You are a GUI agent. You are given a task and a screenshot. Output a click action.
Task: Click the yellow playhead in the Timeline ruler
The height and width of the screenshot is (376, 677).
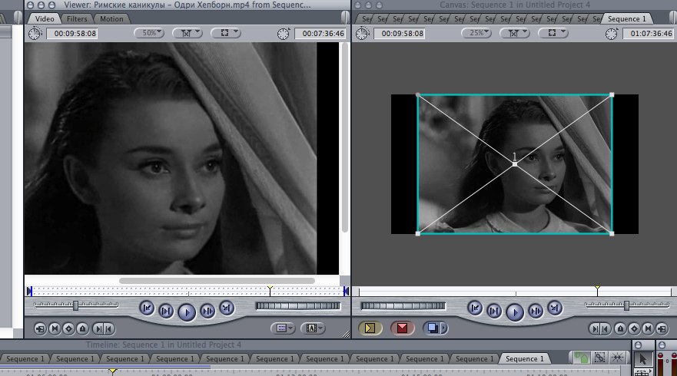(x=112, y=371)
